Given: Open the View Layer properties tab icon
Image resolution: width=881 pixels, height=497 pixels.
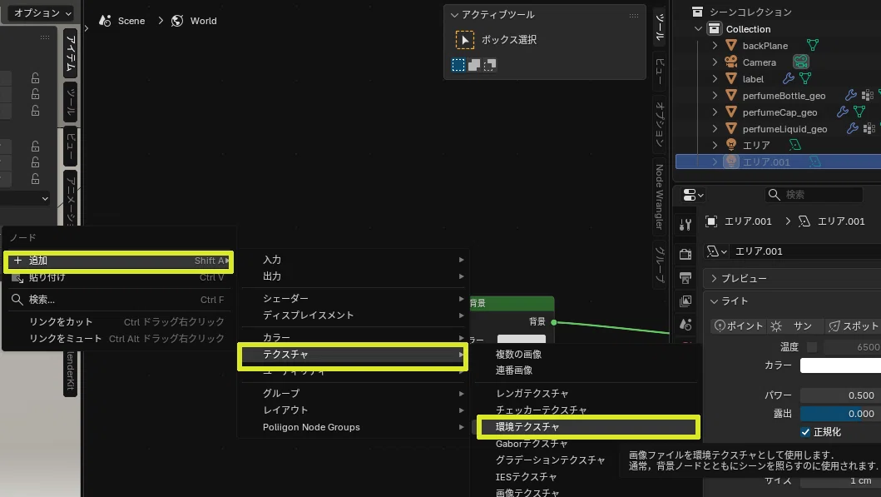Looking at the screenshot, I should [x=685, y=301].
